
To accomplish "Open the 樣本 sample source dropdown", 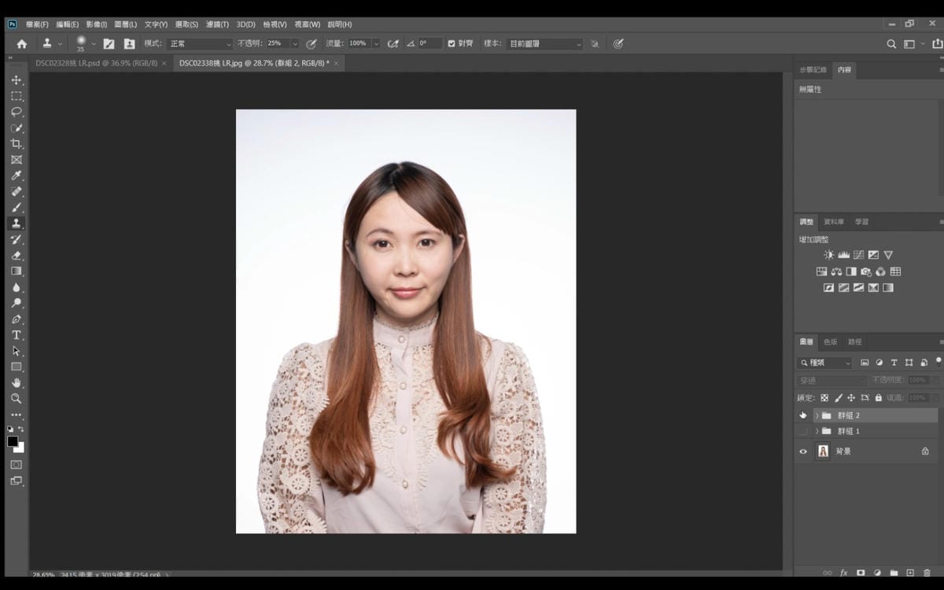I will (544, 44).
